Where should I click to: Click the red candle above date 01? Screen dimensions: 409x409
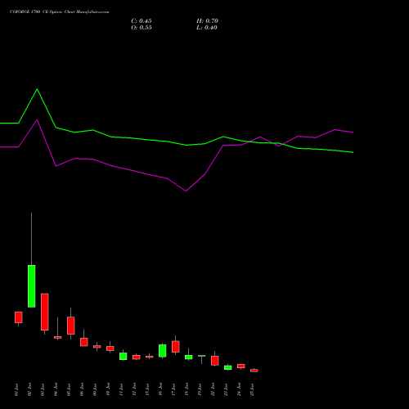tap(19, 317)
